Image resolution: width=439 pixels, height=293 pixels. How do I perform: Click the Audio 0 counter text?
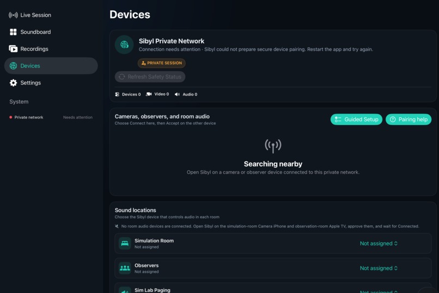[190, 94]
